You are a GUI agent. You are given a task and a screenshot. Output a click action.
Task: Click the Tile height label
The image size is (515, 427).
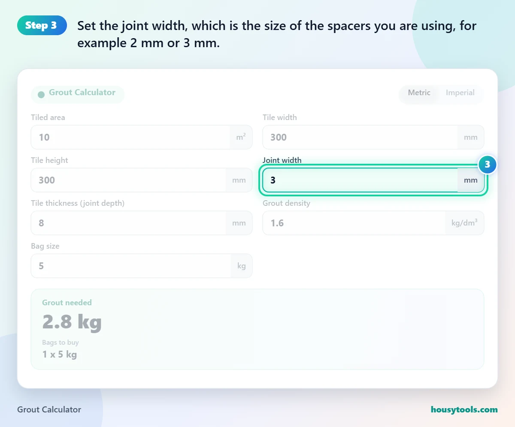click(x=49, y=160)
